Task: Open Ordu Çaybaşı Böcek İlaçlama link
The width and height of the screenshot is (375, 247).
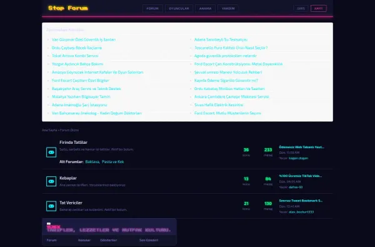Action: [77, 48]
